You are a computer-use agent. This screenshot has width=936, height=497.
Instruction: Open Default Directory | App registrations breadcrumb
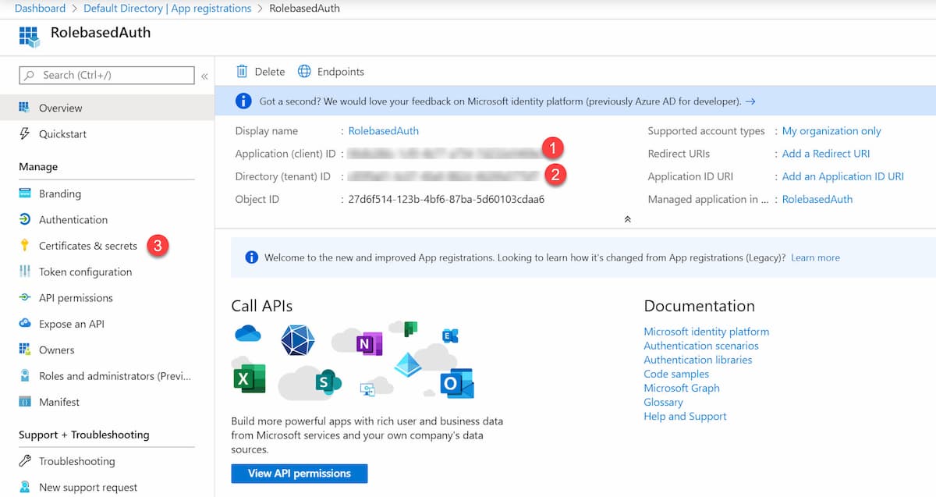[166, 8]
